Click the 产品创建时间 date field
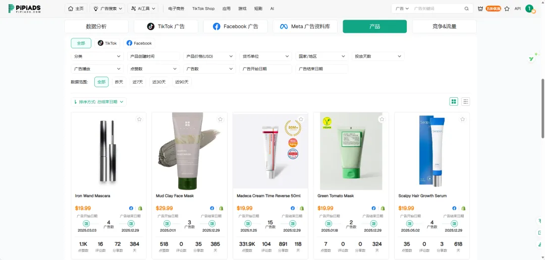The height and width of the screenshot is (260, 545). coord(153,56)
